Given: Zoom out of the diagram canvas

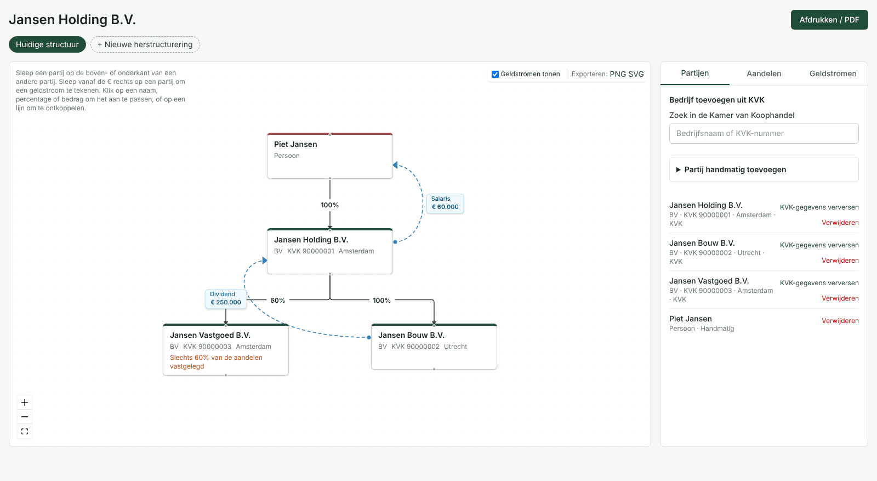Looking at the screenshot, I should click(x=25, y=417).
